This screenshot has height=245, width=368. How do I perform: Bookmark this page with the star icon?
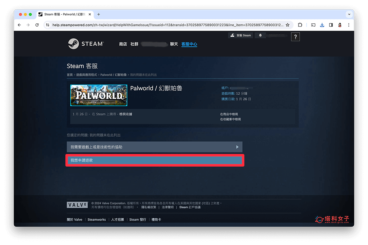tap(287, 25)
